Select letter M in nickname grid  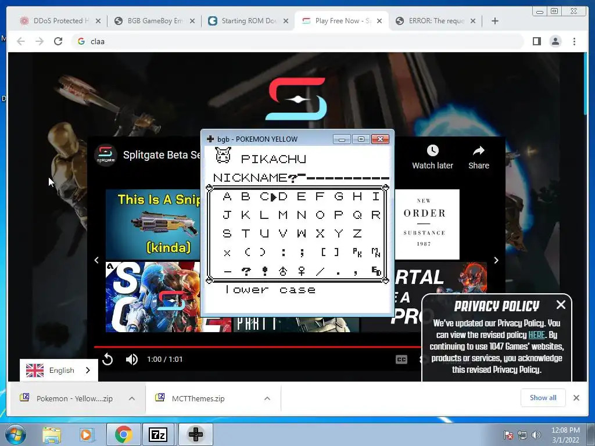click(x=283, y=215)
